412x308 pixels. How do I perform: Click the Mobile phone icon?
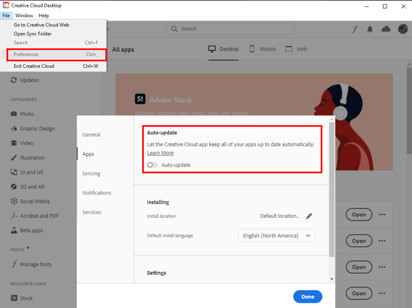(x=252, y=49)
